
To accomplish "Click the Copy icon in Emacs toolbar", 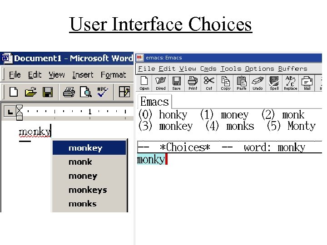I will pyautogui.click(x=225, y=83).
